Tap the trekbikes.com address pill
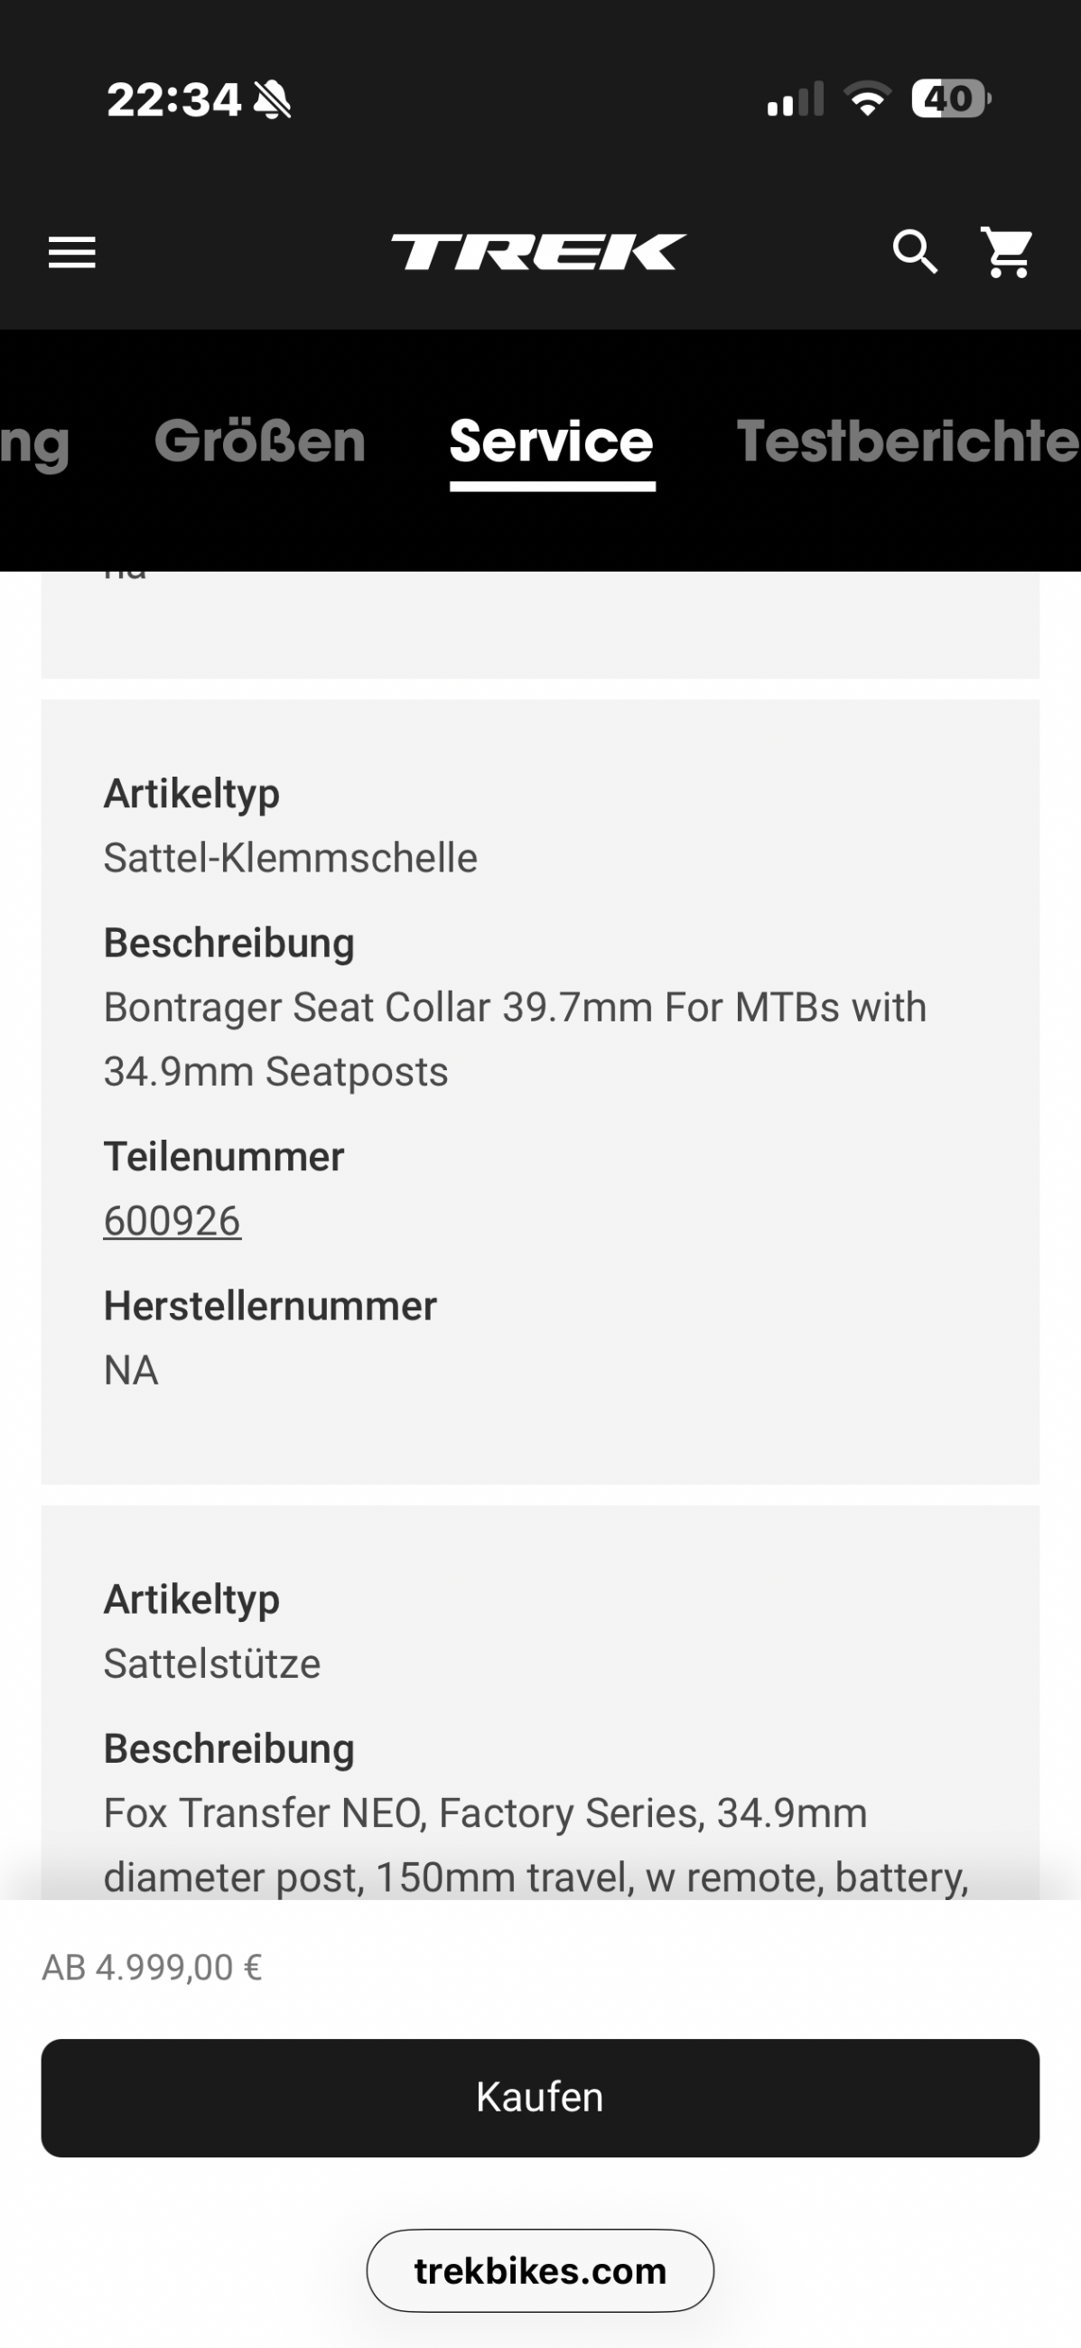The width and height of the screenshot is (1081, 2348). pyautogui.click(x=539, y=2270)
